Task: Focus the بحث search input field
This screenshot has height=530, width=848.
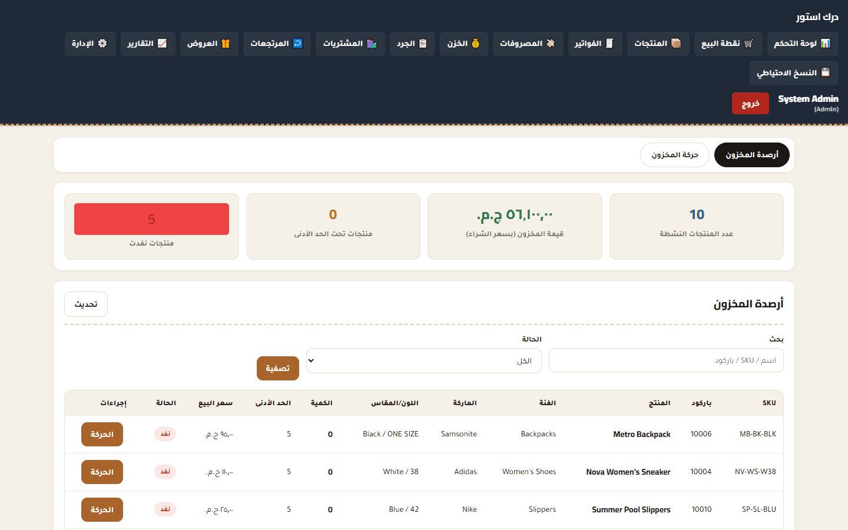Action: pyautogui.click(x=666, y=360)
